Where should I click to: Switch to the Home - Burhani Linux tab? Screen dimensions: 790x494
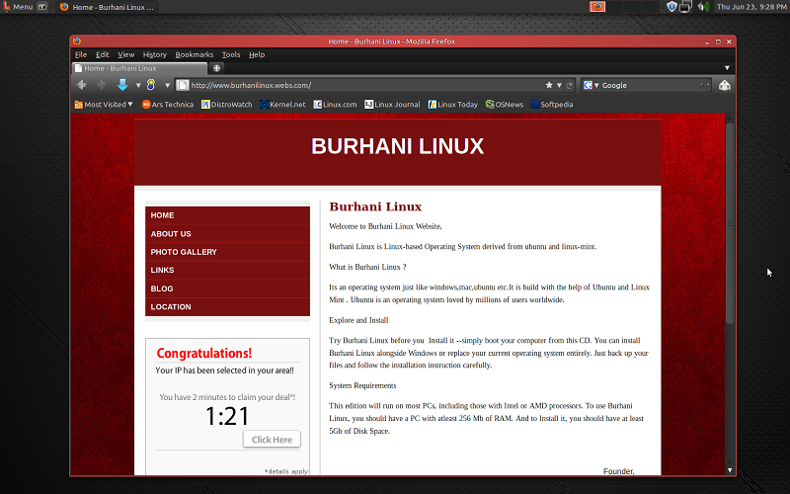click(x=138, y=68)
